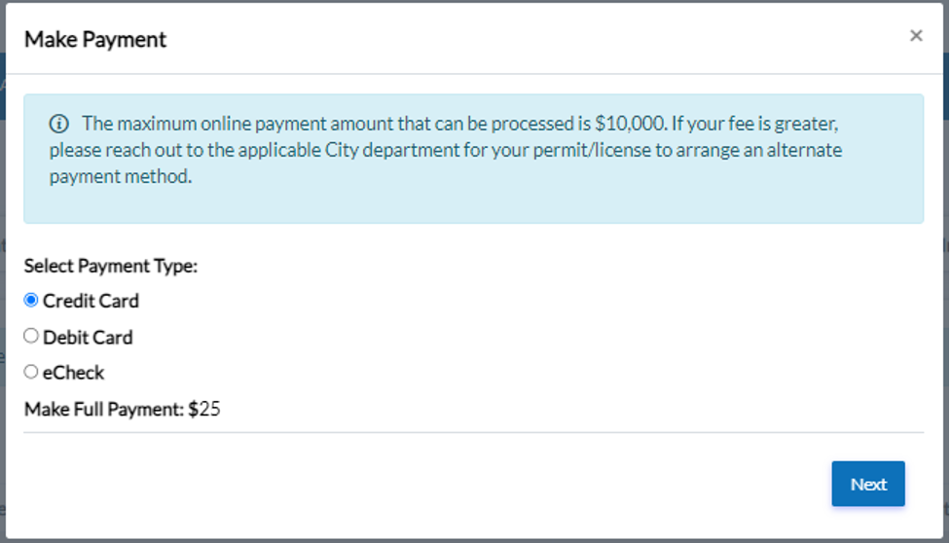Click the $25 payment amount
Image resolution: width=951 pixels, height=543 pixels.
tap(204, 409)
